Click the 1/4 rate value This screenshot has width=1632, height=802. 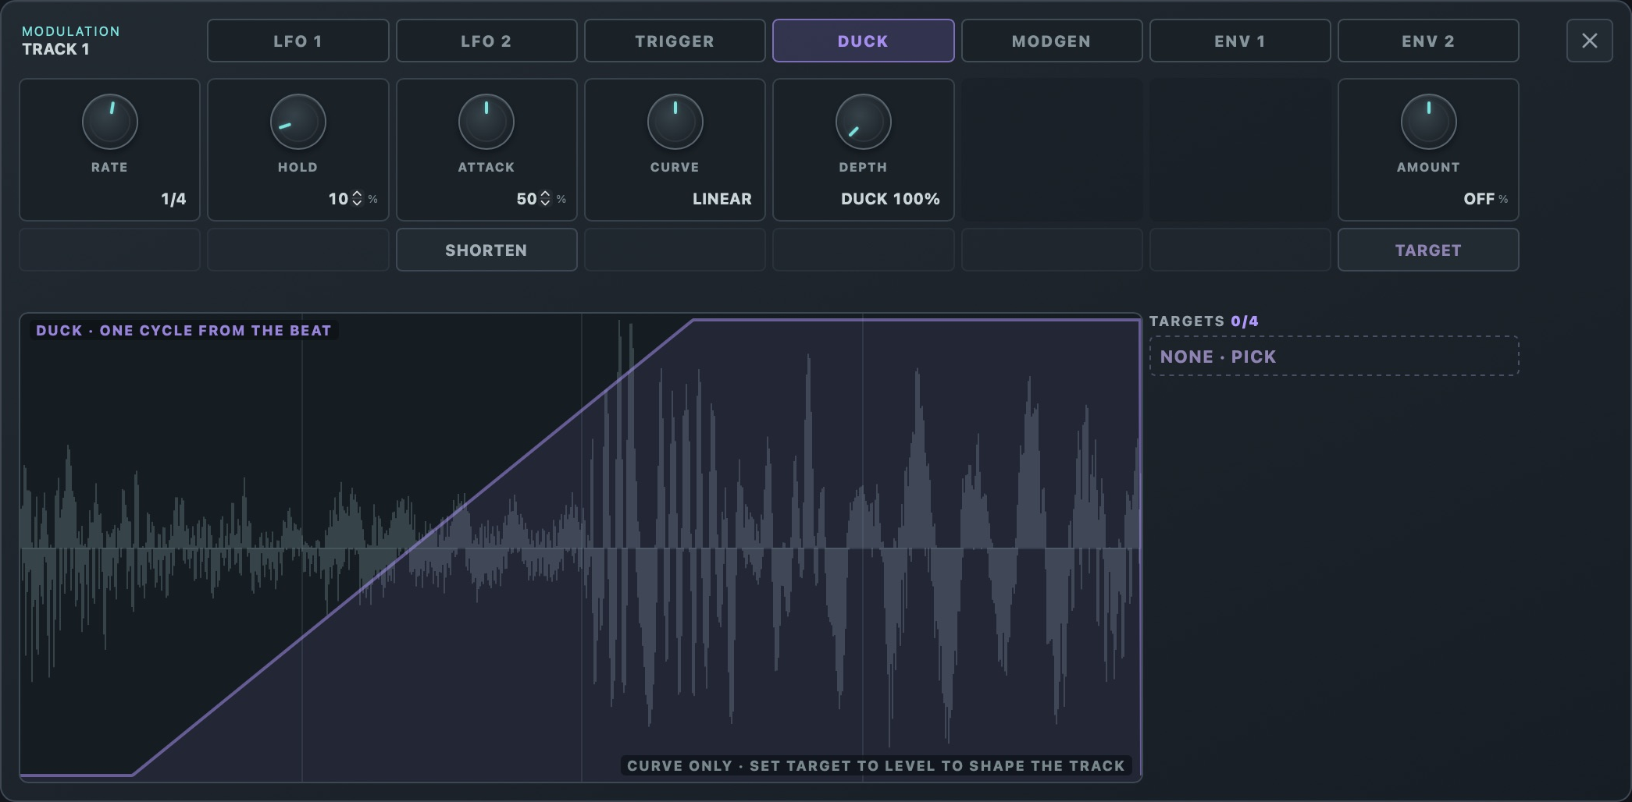pos(173,199)
